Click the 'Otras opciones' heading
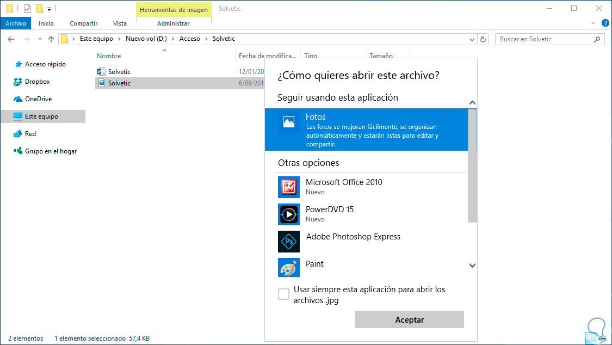This screenshot has width=612, height=345. click(308, 163)
